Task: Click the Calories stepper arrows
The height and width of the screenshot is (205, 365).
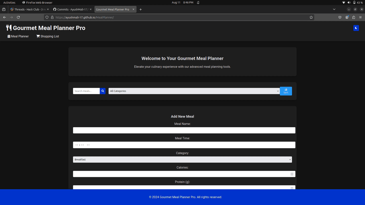Action: coord(292,174)
